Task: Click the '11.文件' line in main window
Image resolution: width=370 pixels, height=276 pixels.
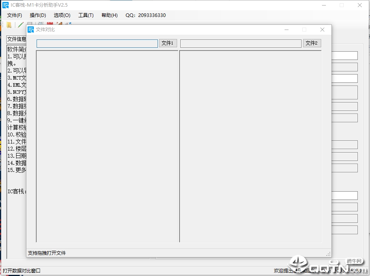Action: point(17,142)
